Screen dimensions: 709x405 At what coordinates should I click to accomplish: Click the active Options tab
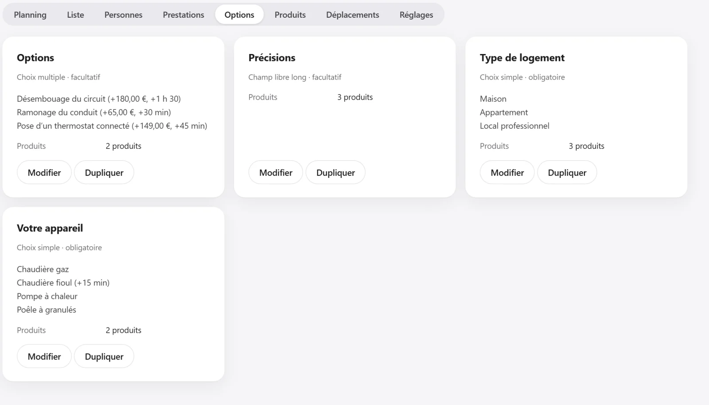click(239, 15)
